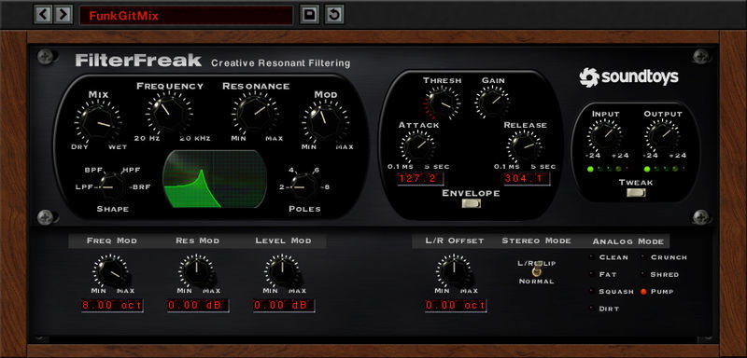Revert preset using the undo arrow icon
The image size is (747, 358).
[x=334, y=15]
